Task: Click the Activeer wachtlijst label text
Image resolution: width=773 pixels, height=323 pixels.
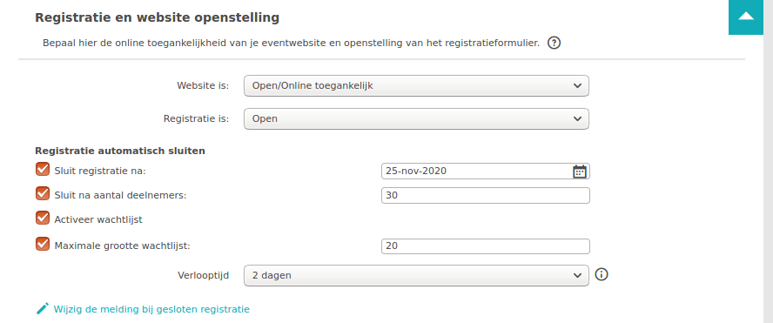Action: [x=98, y=219]
